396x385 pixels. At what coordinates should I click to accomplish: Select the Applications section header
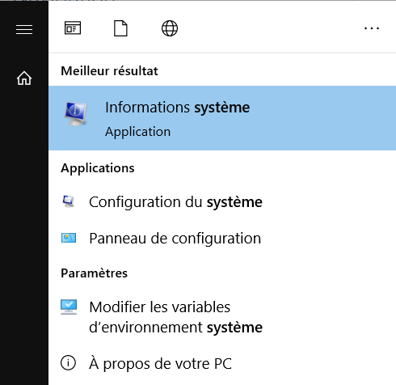98,168
